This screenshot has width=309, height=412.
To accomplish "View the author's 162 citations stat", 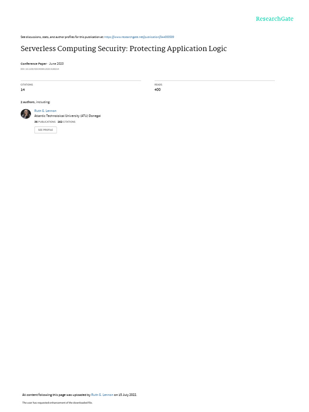I will click(66, 122).
